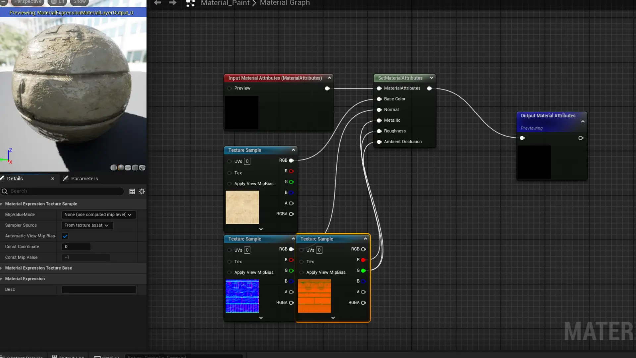Screen dimensions: 636x358
Task: Set preview mesh to plane shape
Action: [x=128, y=168]
